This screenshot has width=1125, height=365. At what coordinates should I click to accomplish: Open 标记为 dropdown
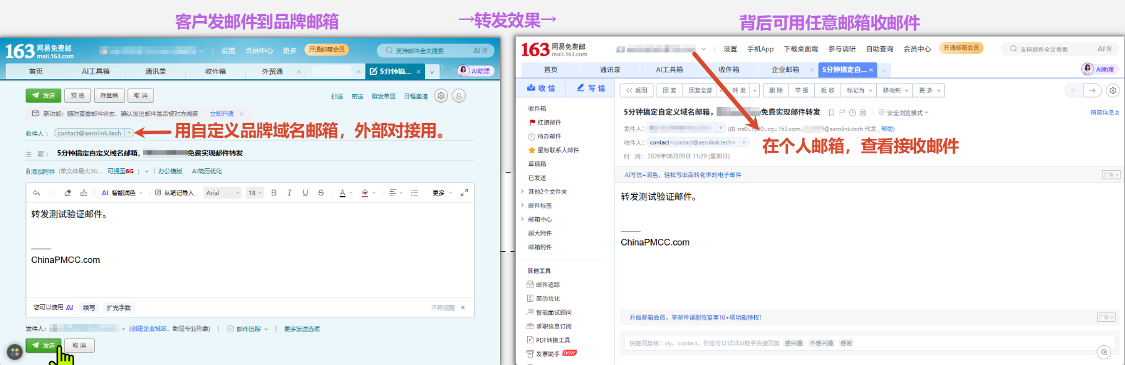click(859, 90)
